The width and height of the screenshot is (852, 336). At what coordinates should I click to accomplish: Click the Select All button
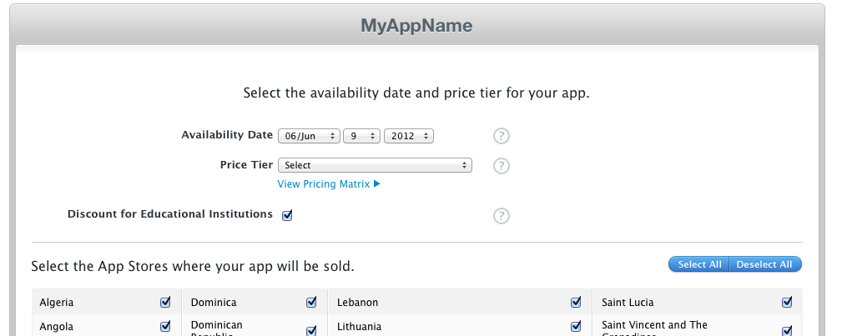pos(699,264)
